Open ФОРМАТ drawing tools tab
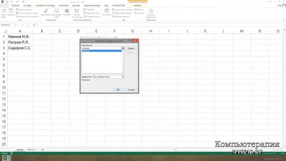 click(138, 6)
